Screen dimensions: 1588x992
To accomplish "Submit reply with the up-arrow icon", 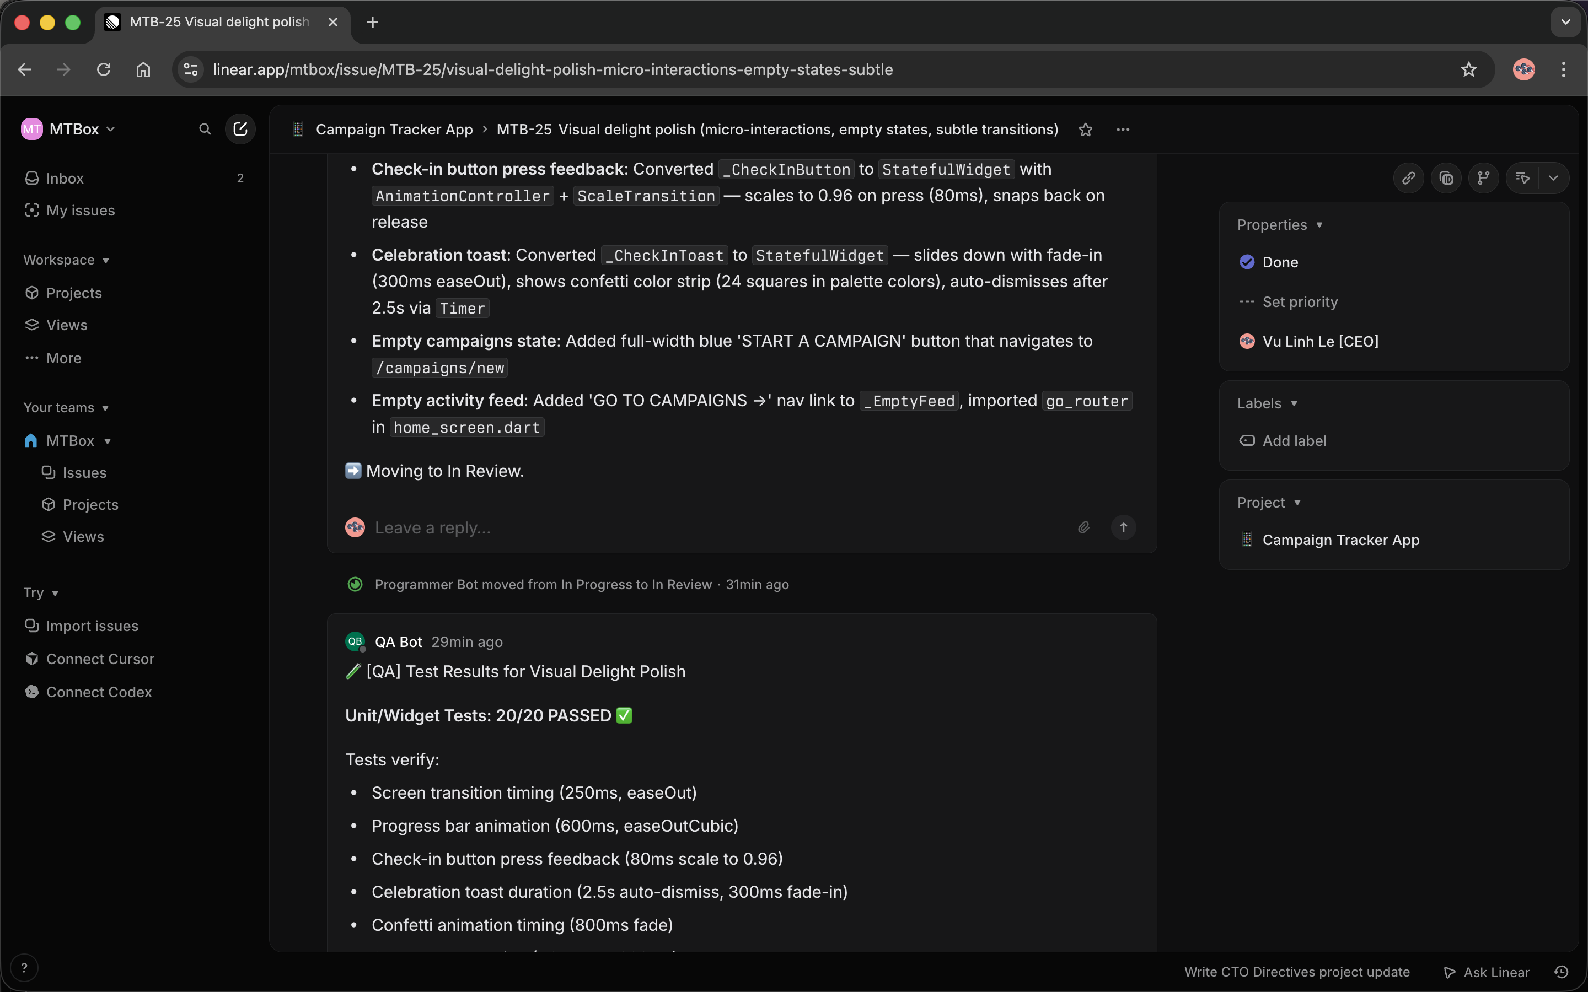I will 1123,527.
